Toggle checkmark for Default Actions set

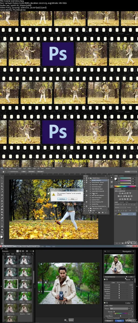pyautogui.click(x=84, y=178)
